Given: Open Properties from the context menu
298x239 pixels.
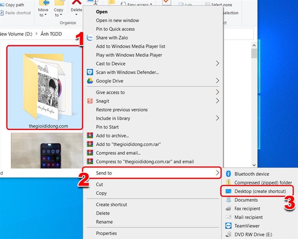Looking at the screenshot, I should tap(153, 233).
